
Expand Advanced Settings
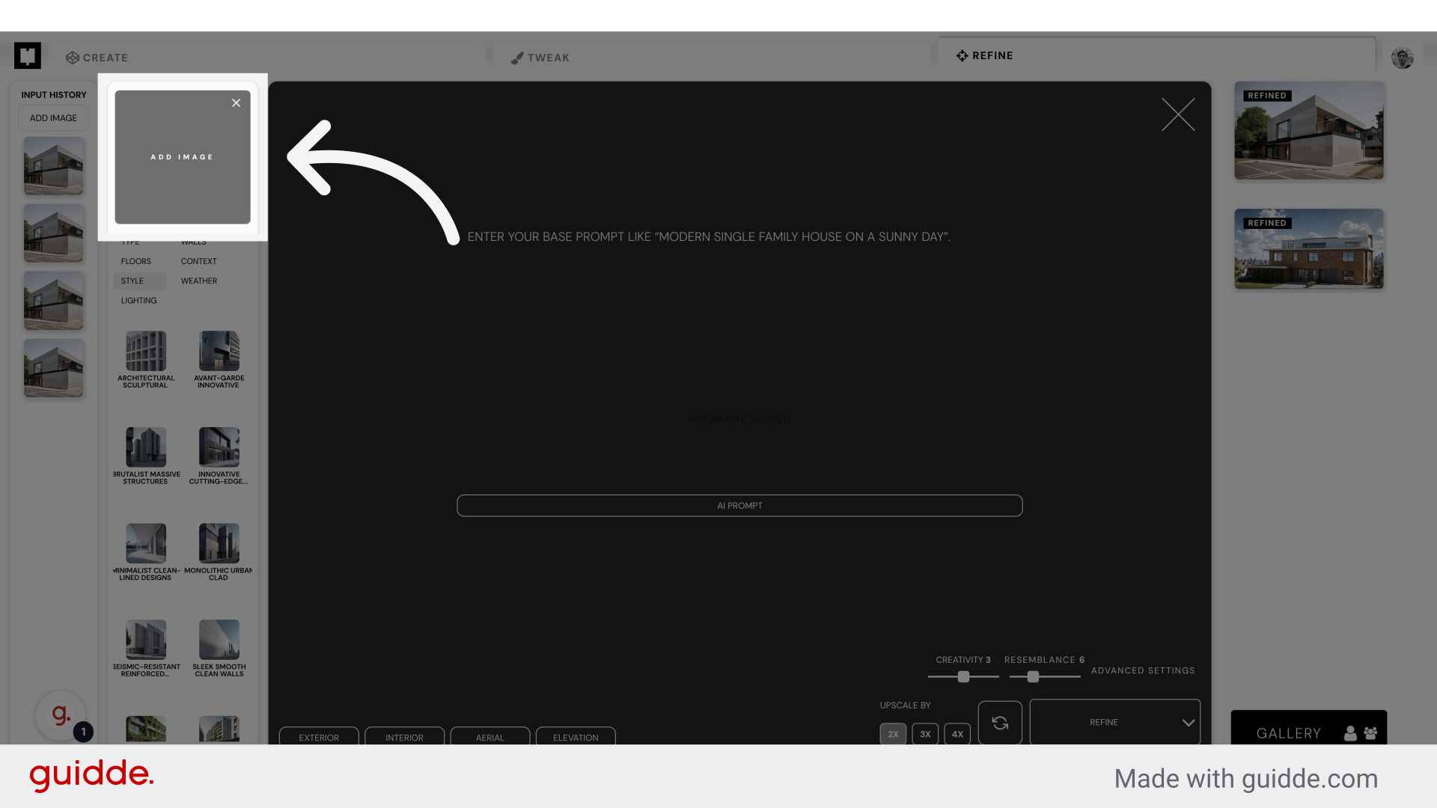(x=1142, y=671)
